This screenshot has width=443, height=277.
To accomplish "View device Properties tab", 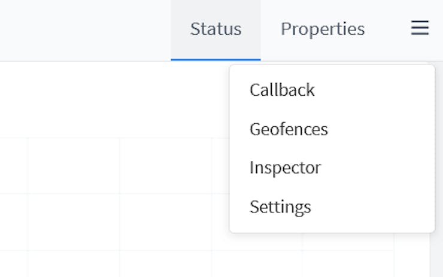I will [323, 29].
